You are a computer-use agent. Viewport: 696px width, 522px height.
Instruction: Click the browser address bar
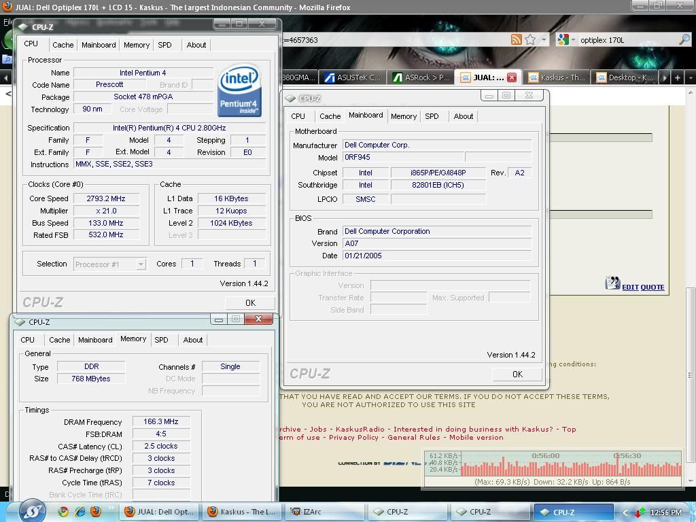coord(395,40)
